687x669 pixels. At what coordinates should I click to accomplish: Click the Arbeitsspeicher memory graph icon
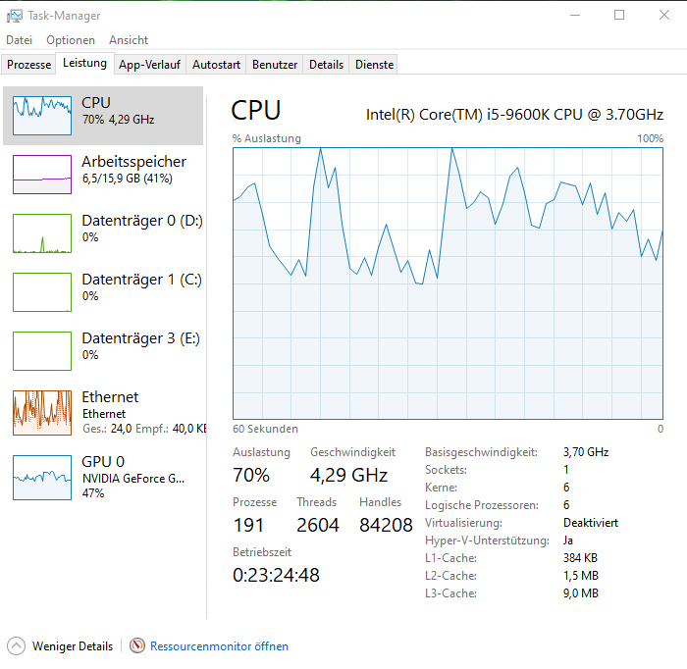(x=42, y=175)
